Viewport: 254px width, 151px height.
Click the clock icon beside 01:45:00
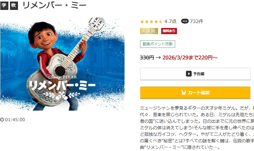[2, 120]
